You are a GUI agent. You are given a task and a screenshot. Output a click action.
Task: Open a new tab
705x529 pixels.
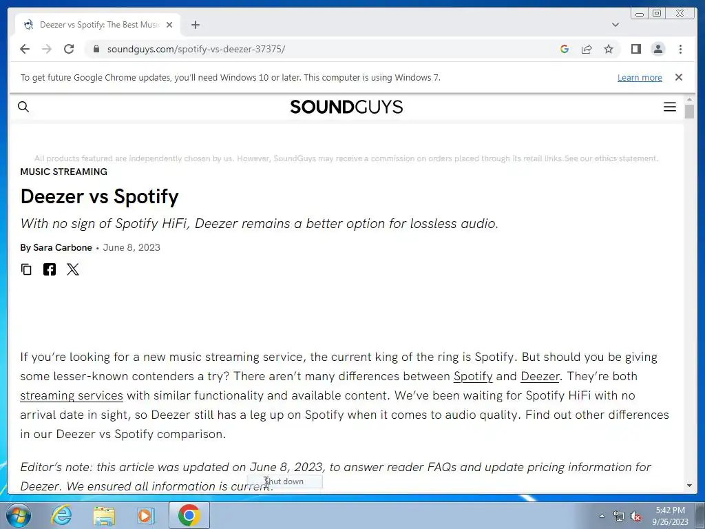(x=195, y=25)
